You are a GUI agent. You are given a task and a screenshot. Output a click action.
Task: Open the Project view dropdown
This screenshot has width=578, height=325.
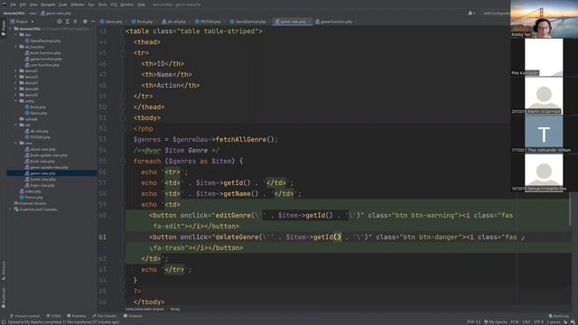tap(22, 22)
